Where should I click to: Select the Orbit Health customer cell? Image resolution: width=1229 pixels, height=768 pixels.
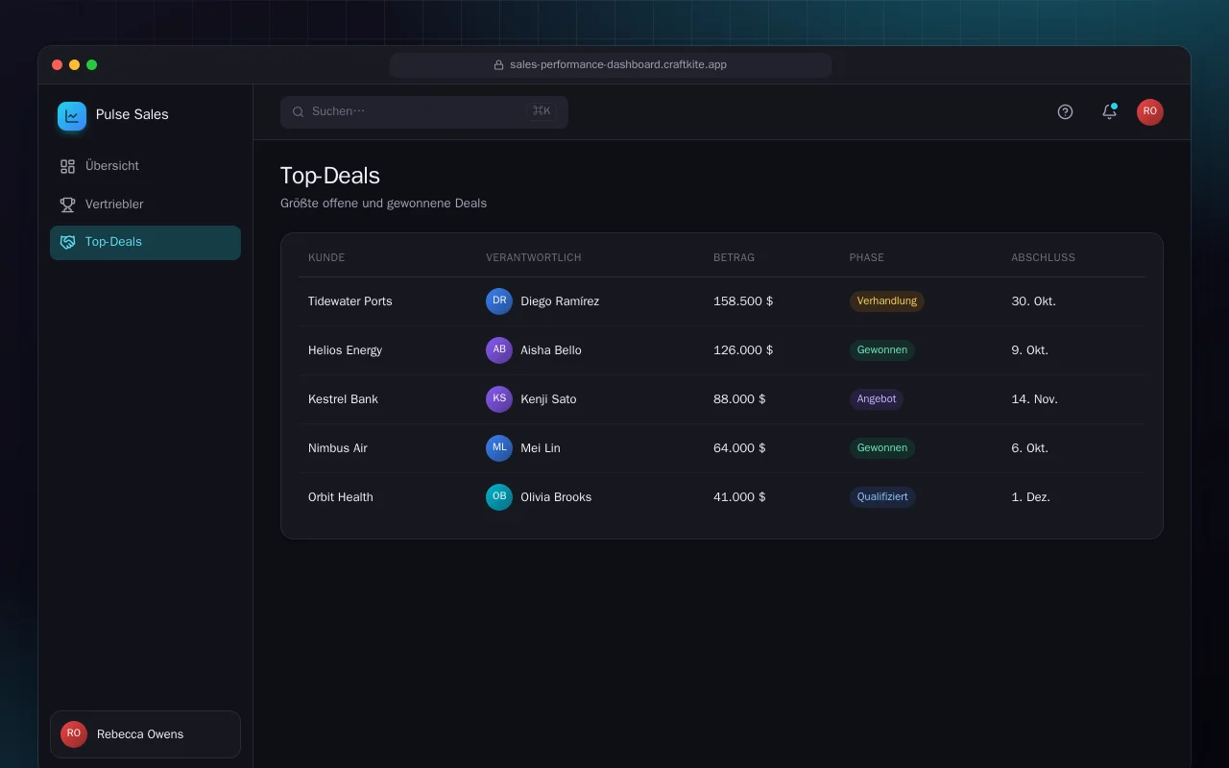[341, 497]
